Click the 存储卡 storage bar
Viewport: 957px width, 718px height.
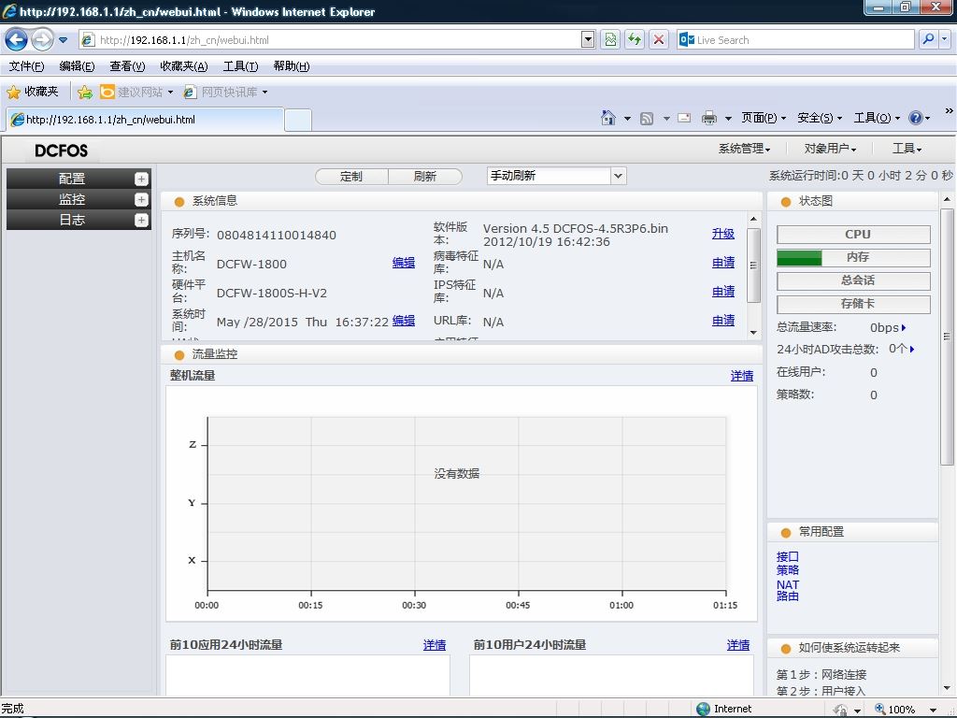coord(854,304)
